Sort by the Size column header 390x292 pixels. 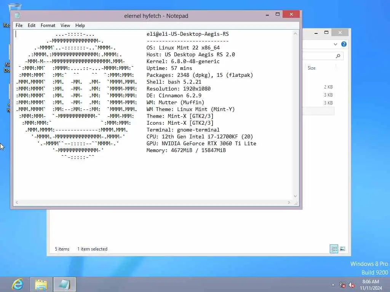click(312, 68)
